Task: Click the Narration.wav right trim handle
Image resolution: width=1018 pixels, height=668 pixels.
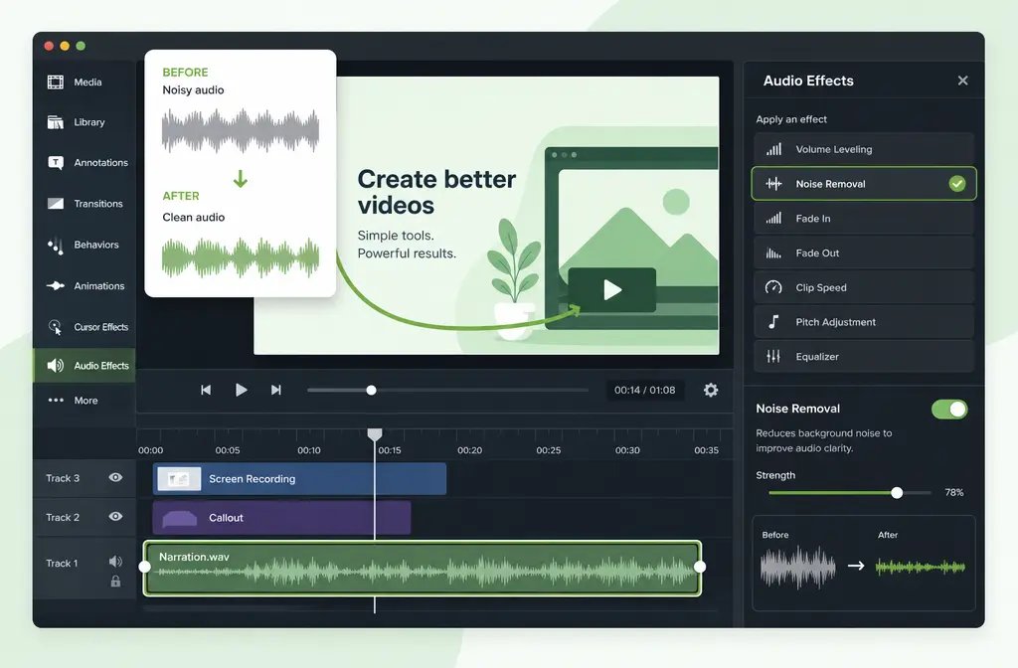Action: [699, 567]
